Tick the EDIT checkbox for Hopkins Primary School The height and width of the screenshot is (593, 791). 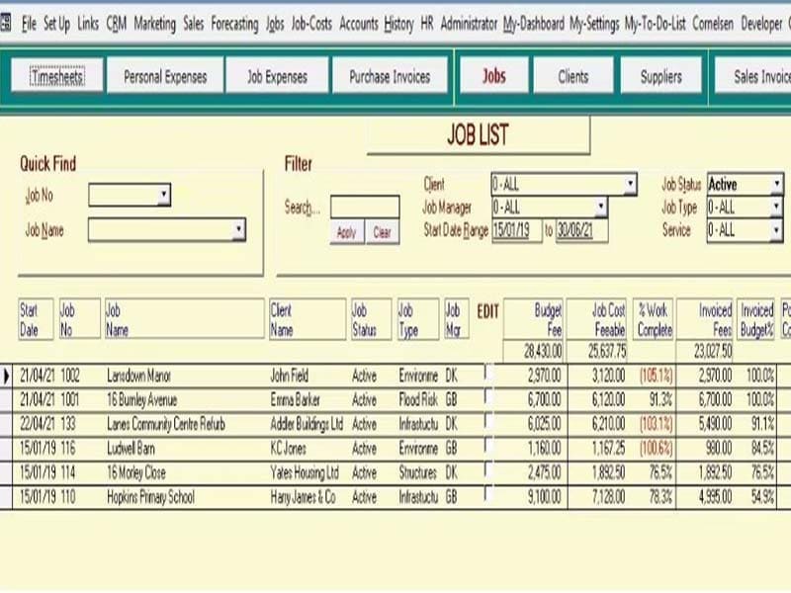pos(488,494)
